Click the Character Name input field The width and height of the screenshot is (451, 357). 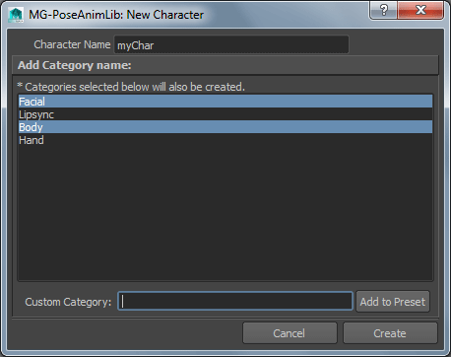pyautogui.click(x=231, y=44)
